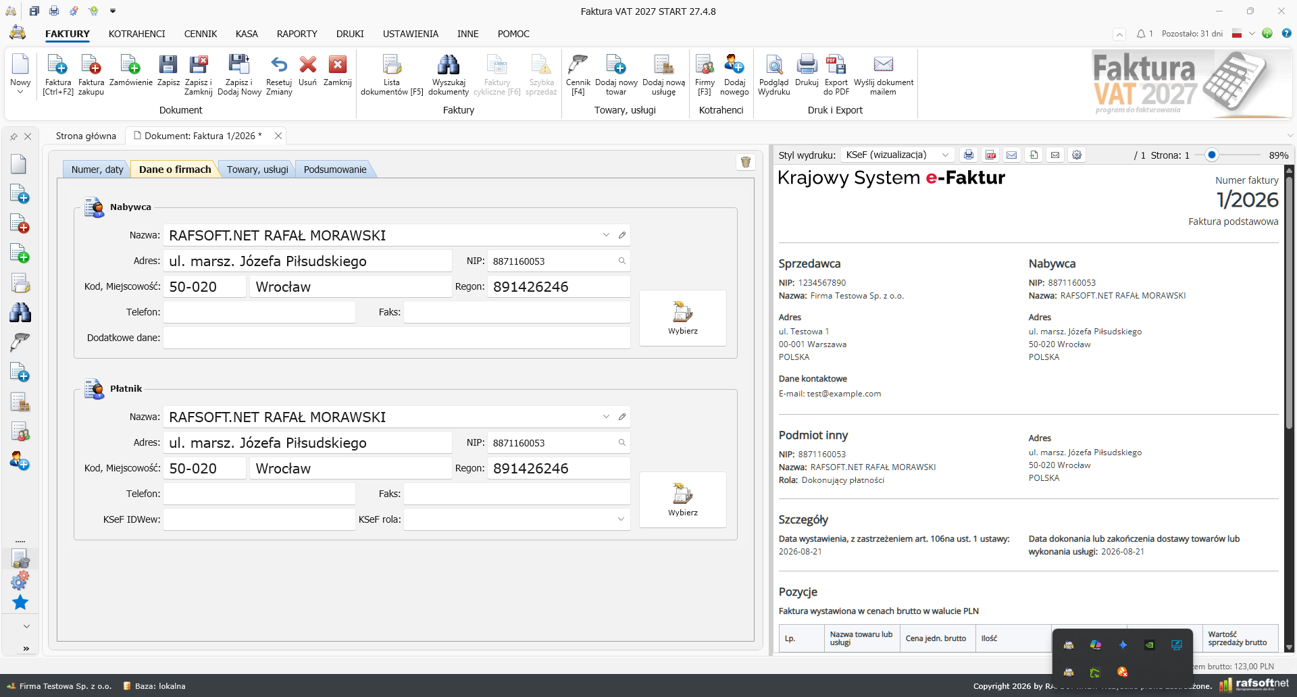Open the CENNIK menu
Screen dimensions: 1297x697
pos(201,34)
